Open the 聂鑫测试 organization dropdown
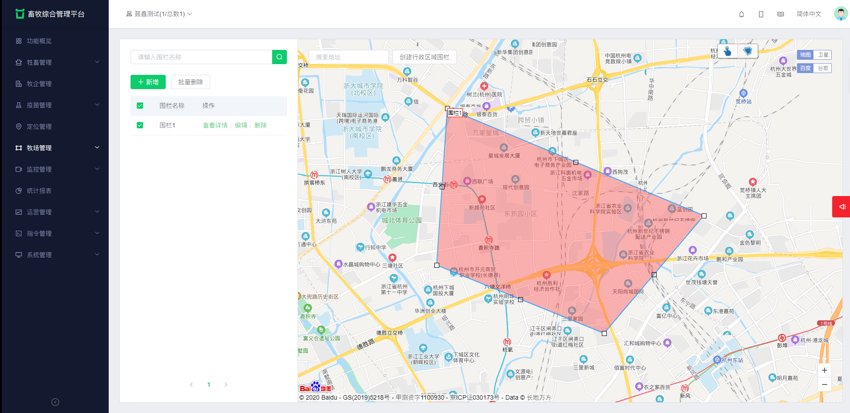The width and height of the screenshot is (850, 413). coord(159,14)
